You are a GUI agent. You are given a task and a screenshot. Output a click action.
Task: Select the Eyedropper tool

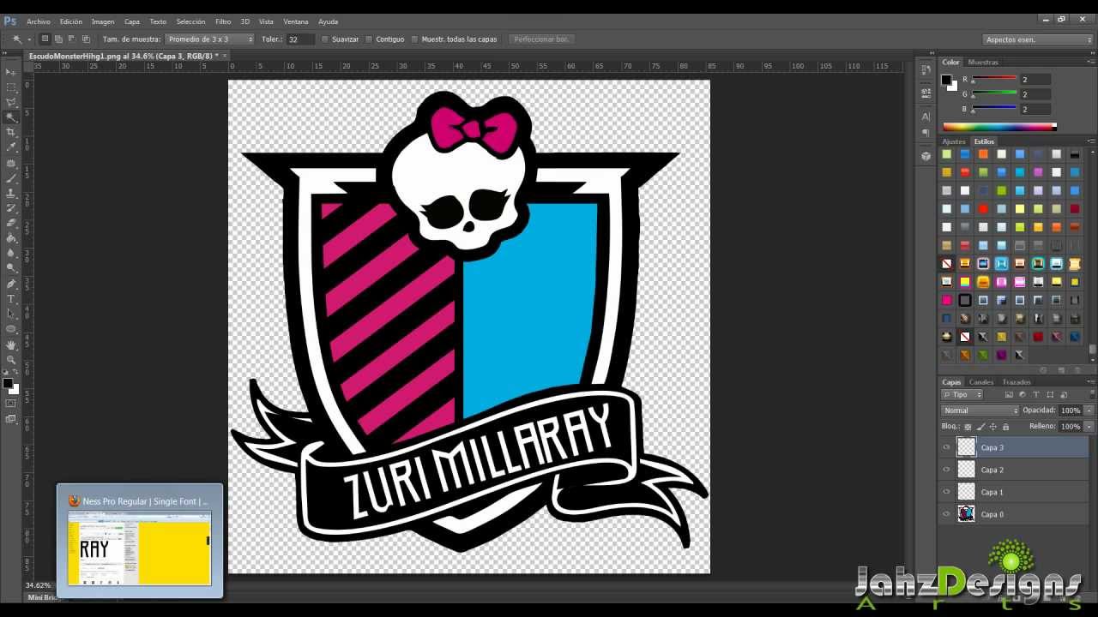tap(11, 147)
